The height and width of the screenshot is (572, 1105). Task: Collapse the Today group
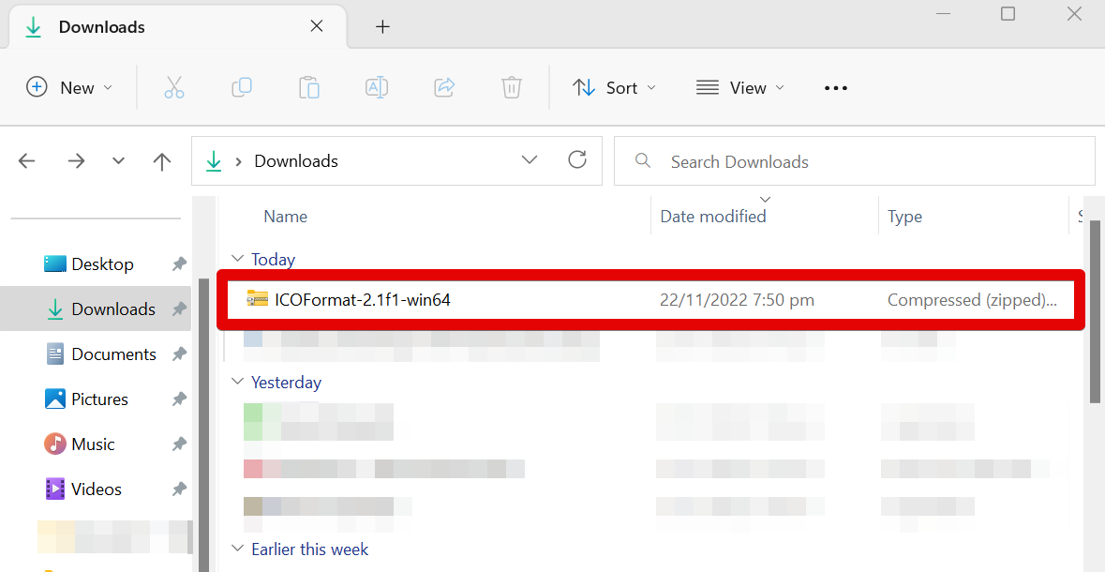click(x=238, y=259)
